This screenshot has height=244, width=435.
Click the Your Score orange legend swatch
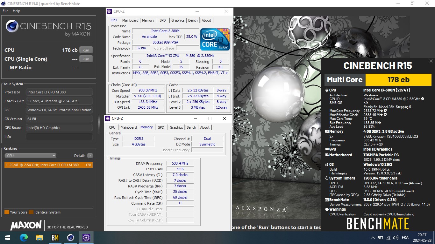tap(7, 212)
